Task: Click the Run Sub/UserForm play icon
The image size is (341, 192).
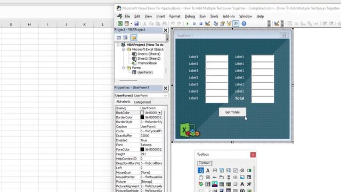Action: click(x=188, y=23)
